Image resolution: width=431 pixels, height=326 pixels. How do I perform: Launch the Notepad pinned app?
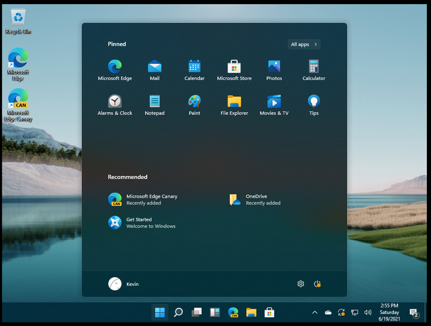point(154,105)
